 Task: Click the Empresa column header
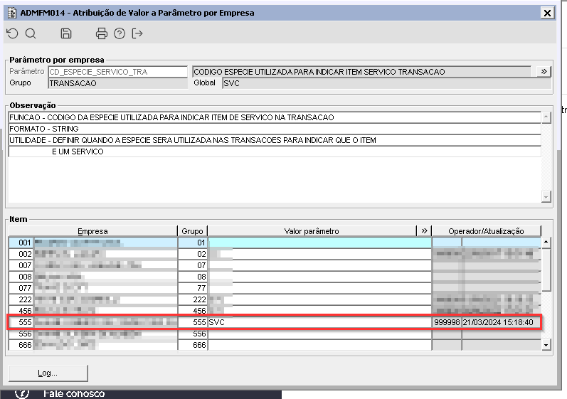pyautogui.click(x=93, y=231)
